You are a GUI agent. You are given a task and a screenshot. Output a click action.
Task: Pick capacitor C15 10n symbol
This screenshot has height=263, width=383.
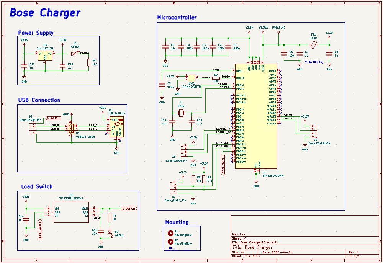tap(101, 231)
